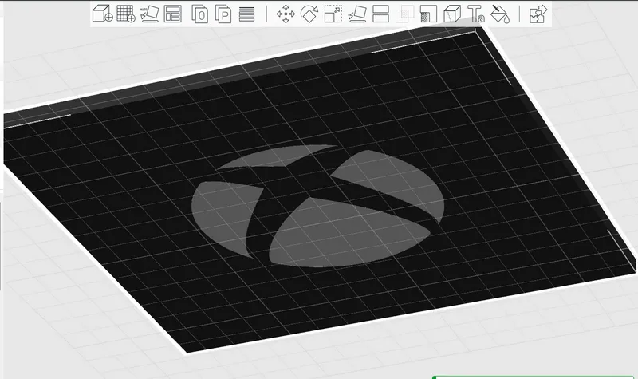Add a new build plate
Screen dimensions: 638x379
pyautogui.click(x=126, y=14)
